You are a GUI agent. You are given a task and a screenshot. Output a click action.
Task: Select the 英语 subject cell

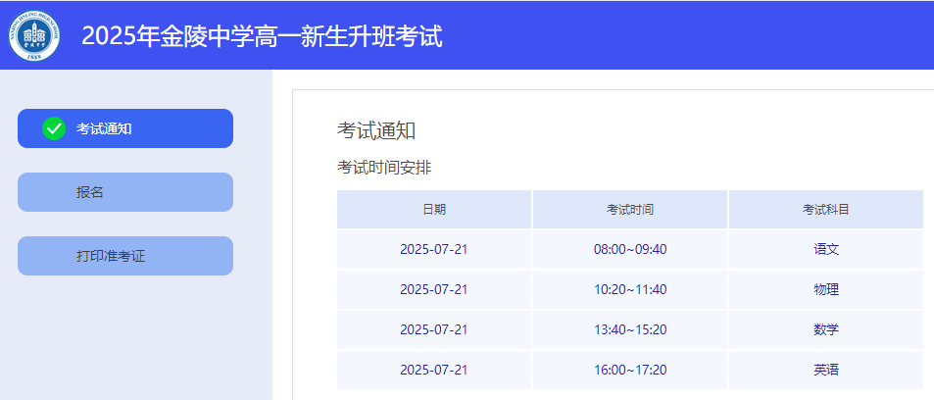826,370
